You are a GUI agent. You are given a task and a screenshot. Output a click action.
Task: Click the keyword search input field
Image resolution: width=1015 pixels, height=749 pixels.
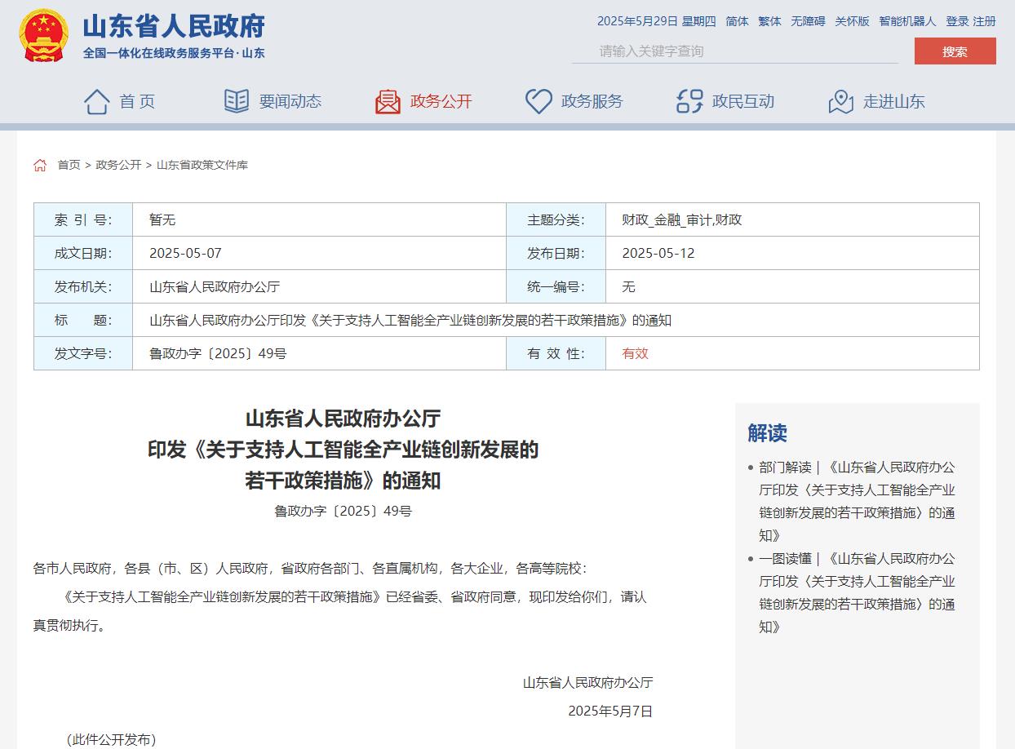click(734, 51)
